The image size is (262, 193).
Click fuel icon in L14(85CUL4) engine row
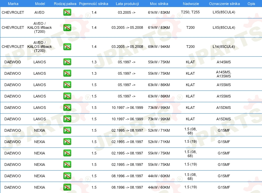click(x=67, y=47)
